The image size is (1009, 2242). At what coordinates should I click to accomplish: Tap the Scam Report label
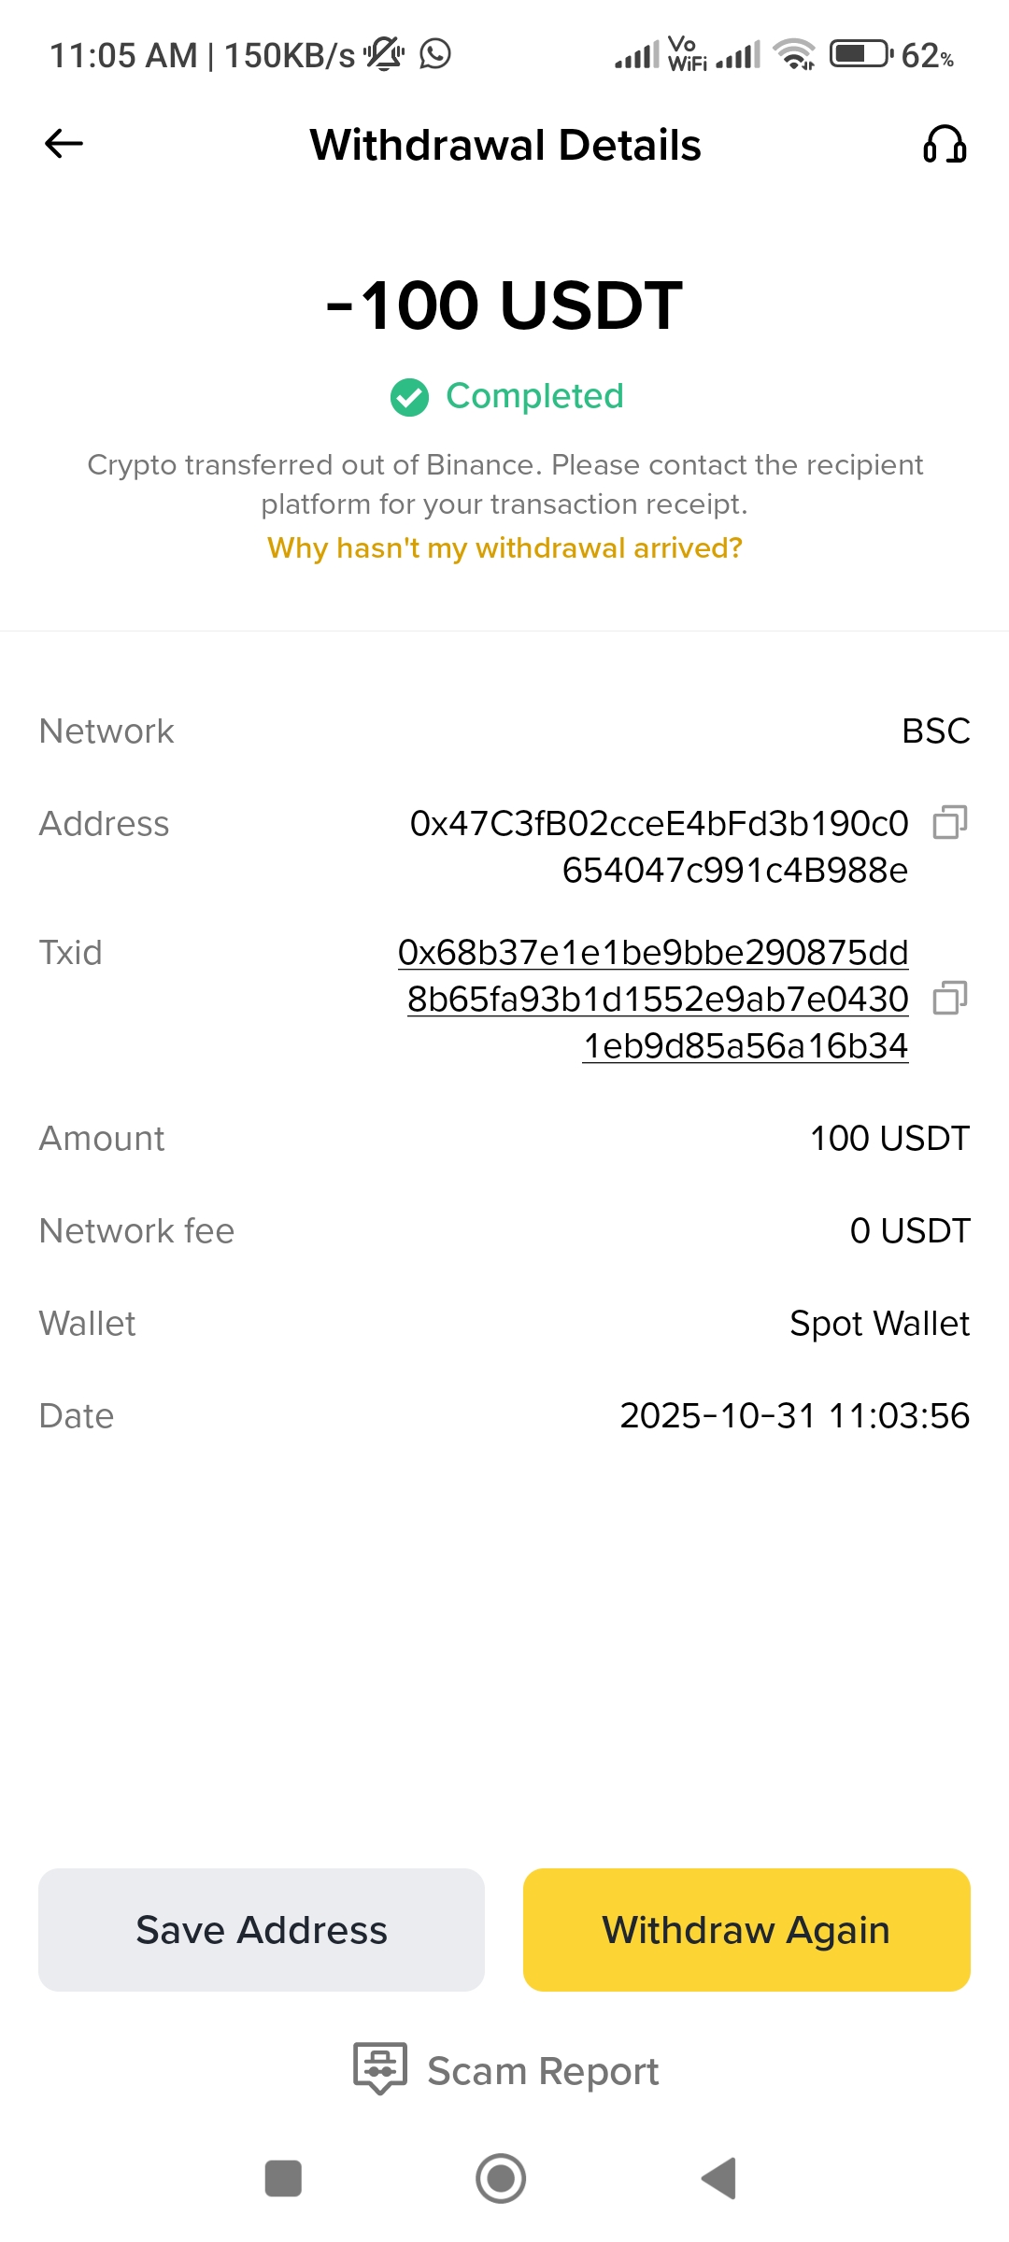click(543, 2071)
